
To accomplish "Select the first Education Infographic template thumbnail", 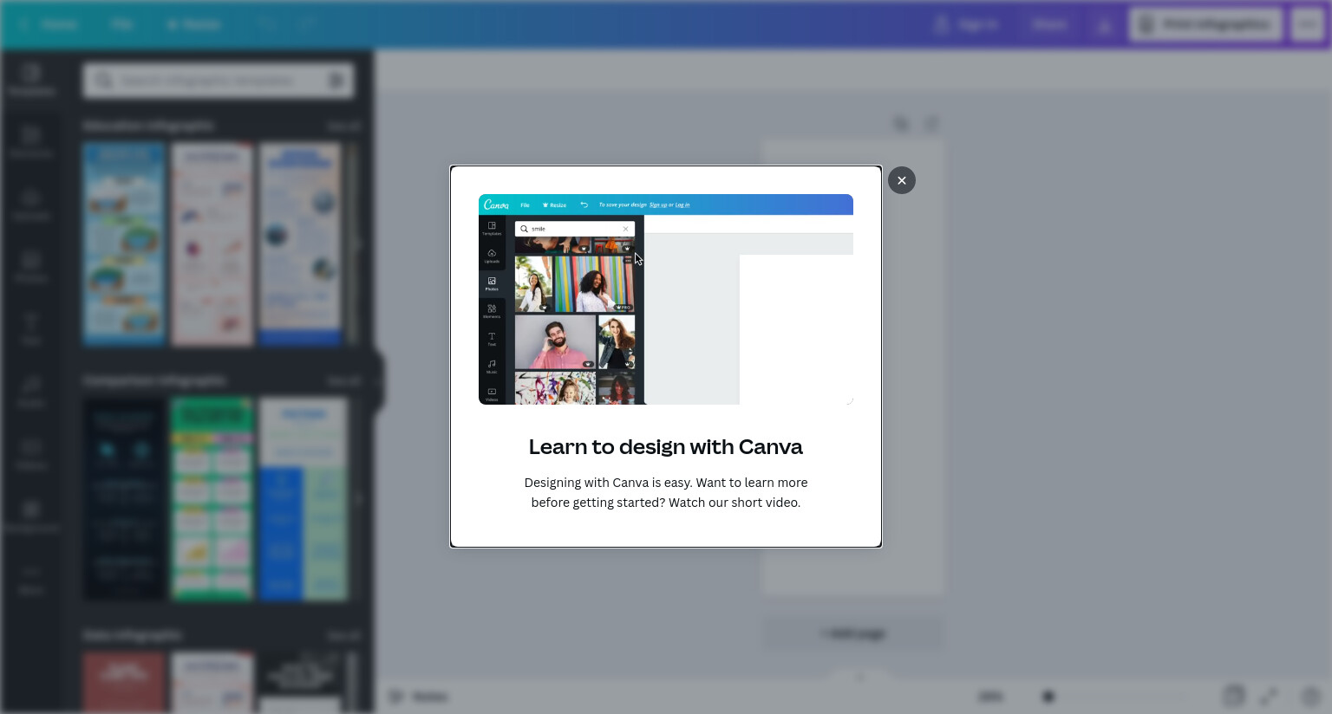I will pos(124,244).
